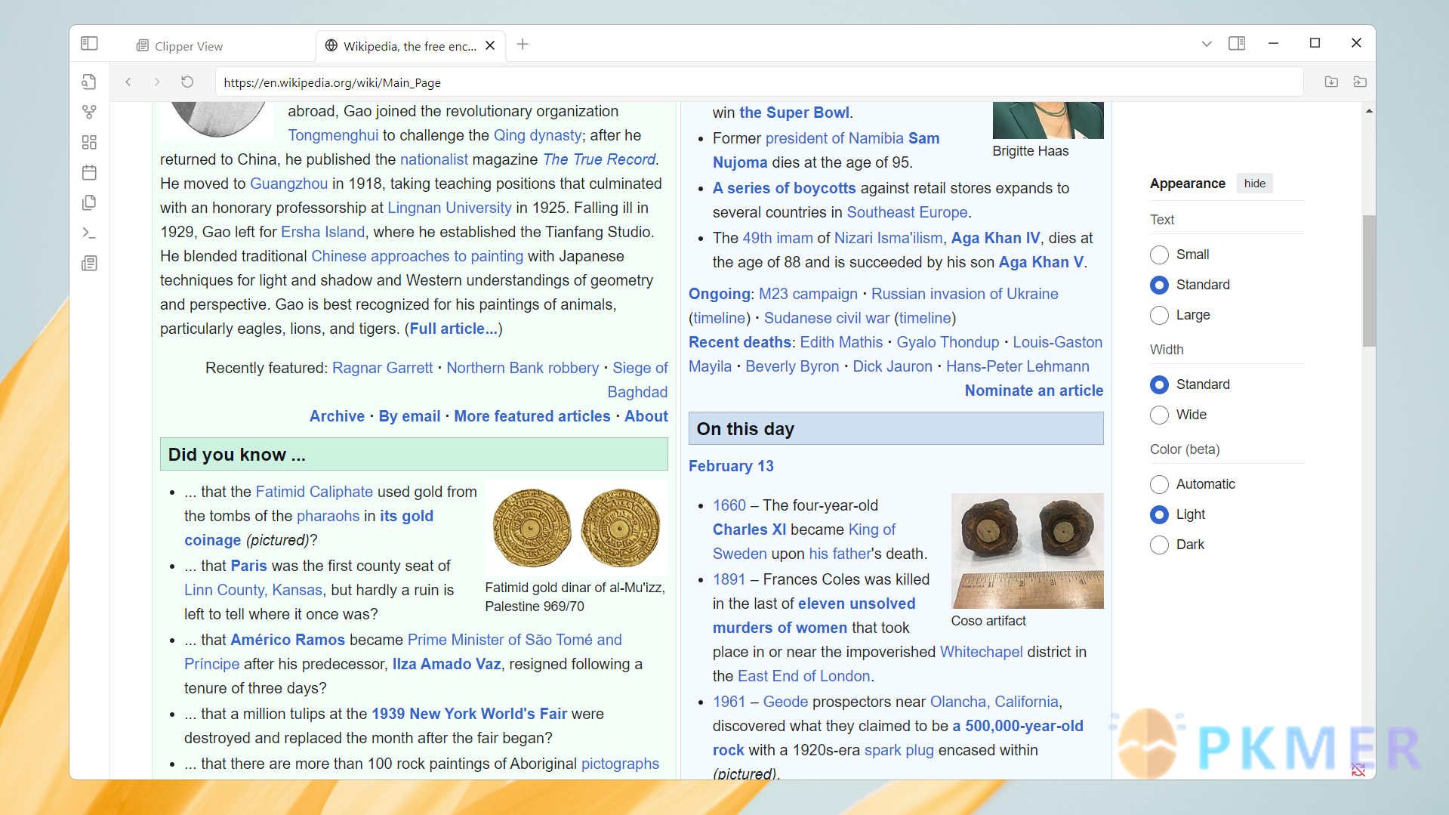Click the Ragnar Garrett link
Screen dimensions: 1449x815
point(382,368)
